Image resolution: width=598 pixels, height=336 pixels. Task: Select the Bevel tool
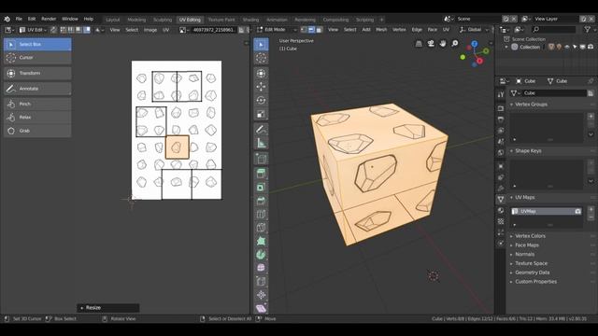tap(261, 201)
